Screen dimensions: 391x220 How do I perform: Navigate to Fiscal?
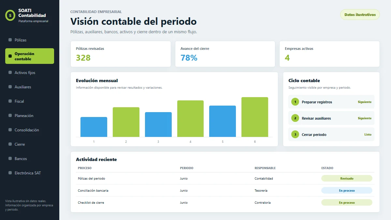[30, 101]
